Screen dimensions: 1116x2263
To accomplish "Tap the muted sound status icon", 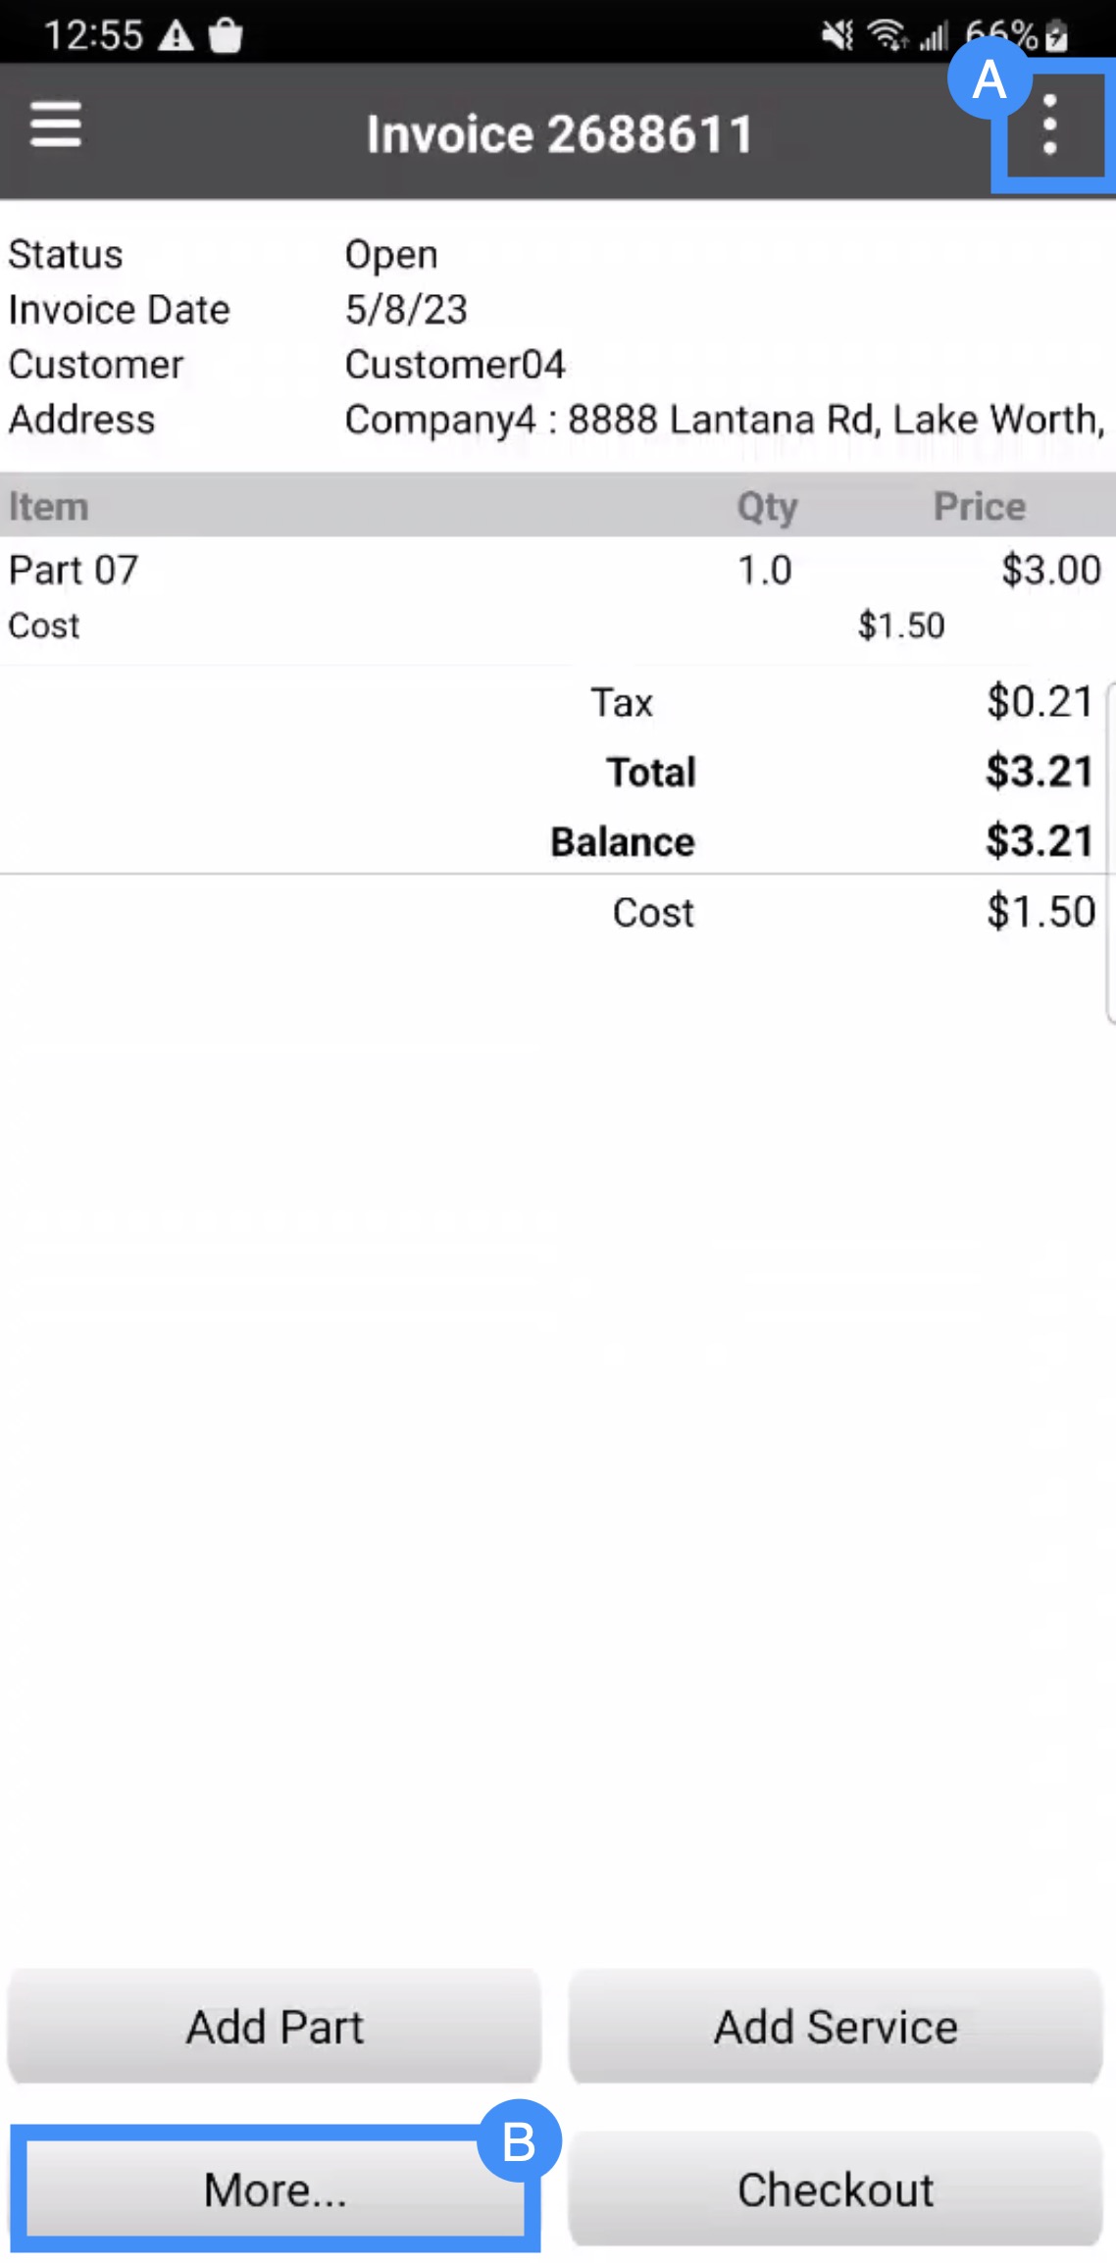I will click(x=837, y=36).
